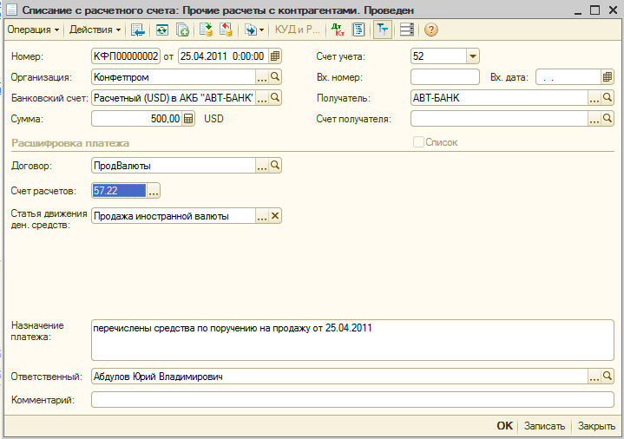Click the Закрыть button
The image size is (624, 439).
[x=596, y=426]
